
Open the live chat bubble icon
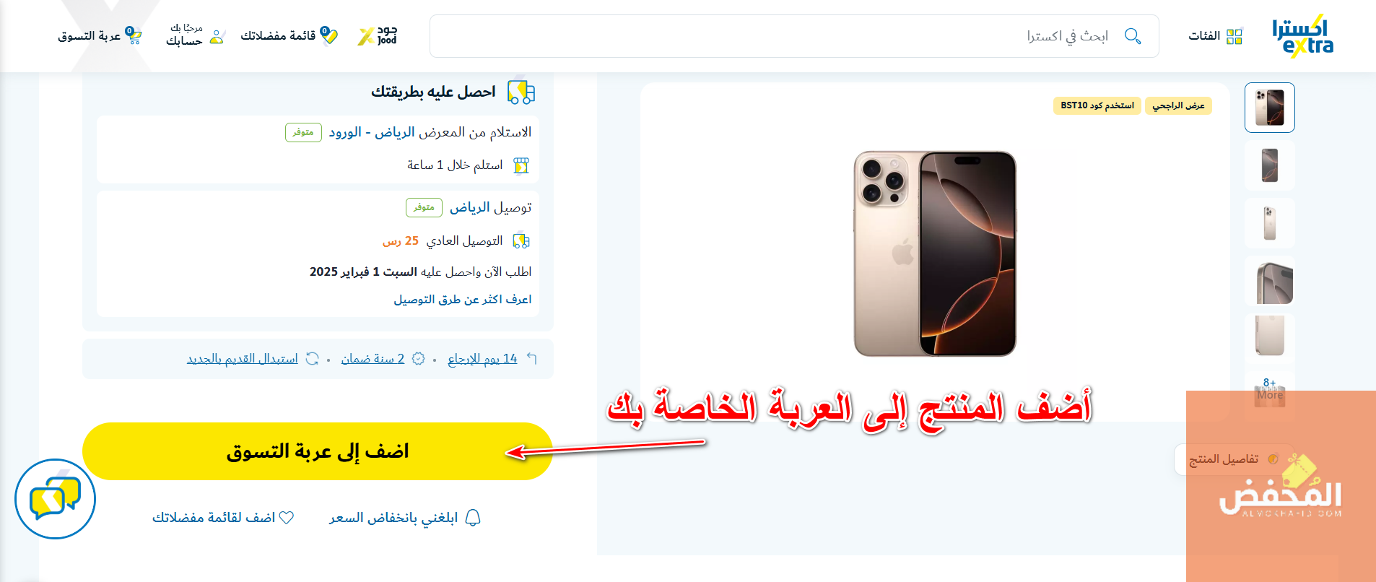coord(55,499)
